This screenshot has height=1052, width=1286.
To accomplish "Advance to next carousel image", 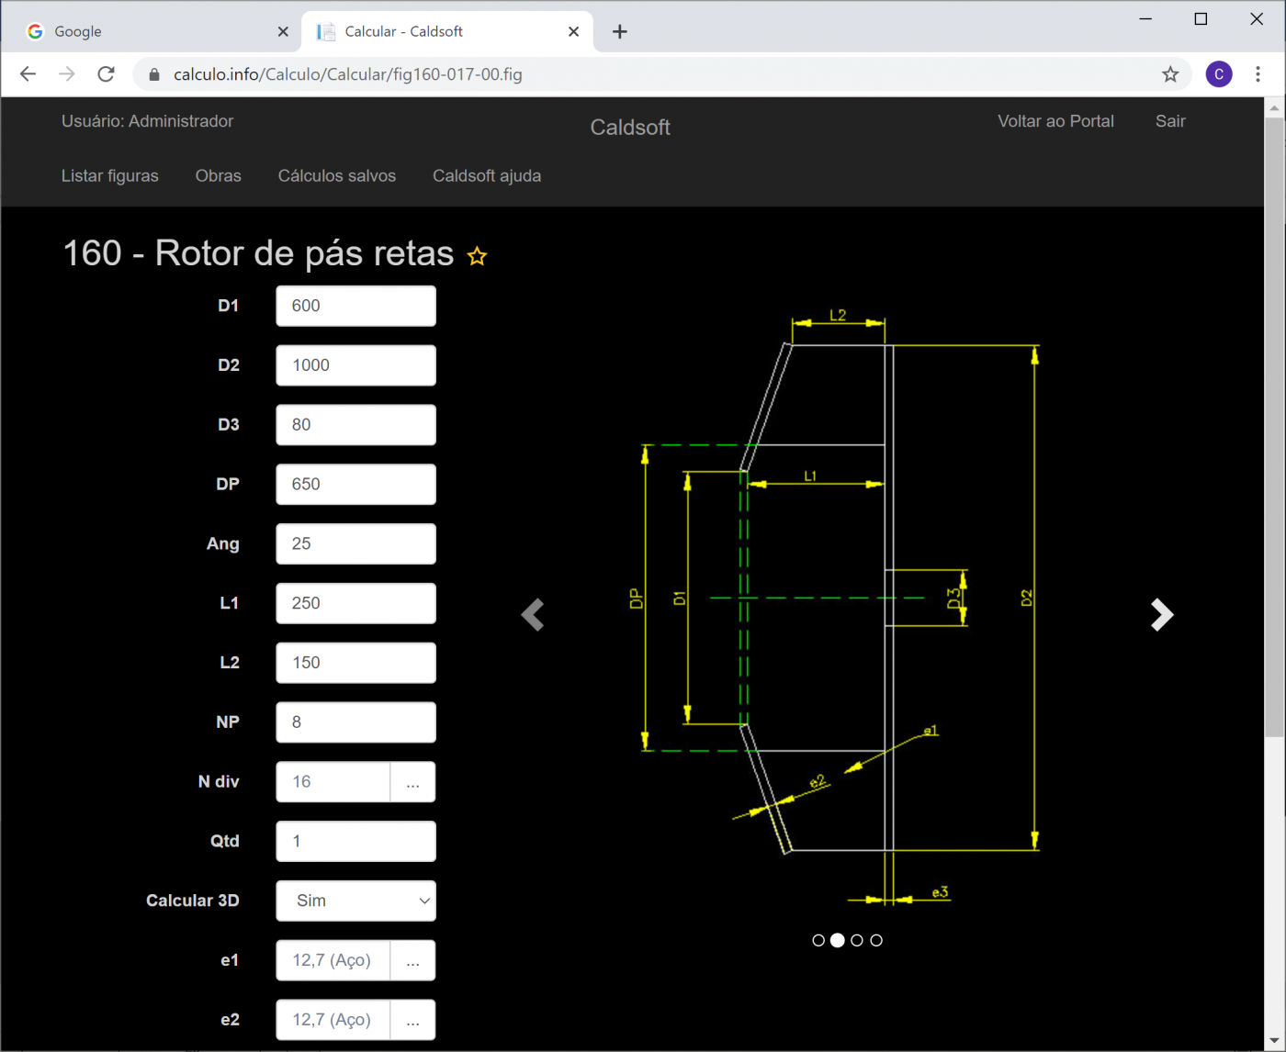I will pos(1162,615).
